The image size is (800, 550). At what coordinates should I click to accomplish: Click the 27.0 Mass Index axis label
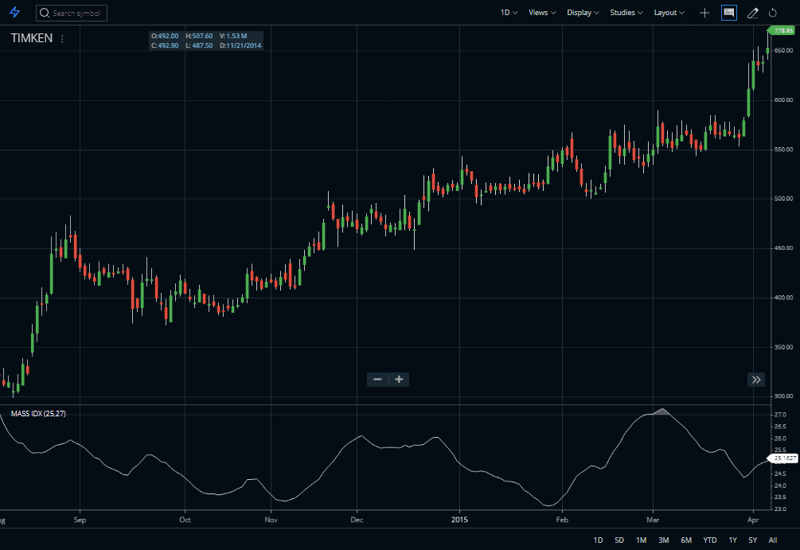(780, 415)
